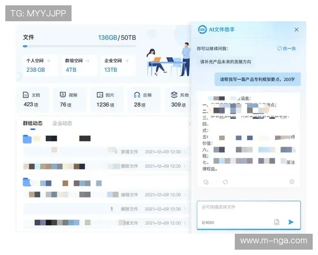318x255 pixels.
Task: Click the info icon in AI answer card
Action: click(x=292, y=182)
